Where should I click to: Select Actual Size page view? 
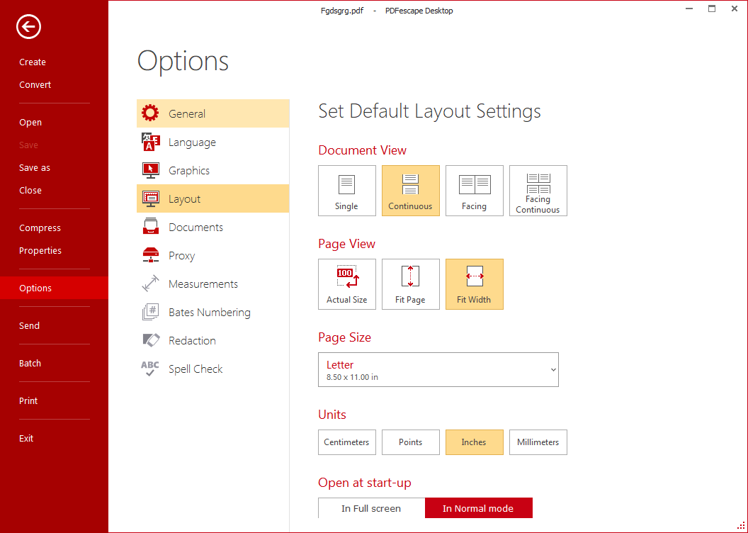[x=346, y=284]
